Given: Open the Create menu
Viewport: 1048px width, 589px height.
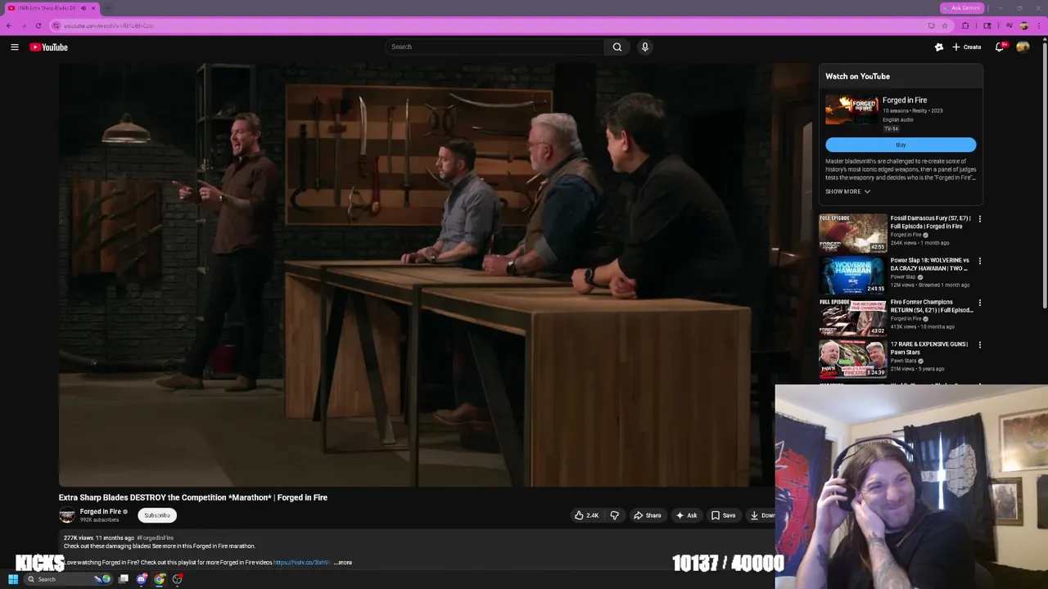Looking at the screenshot, I should point(967,47).
